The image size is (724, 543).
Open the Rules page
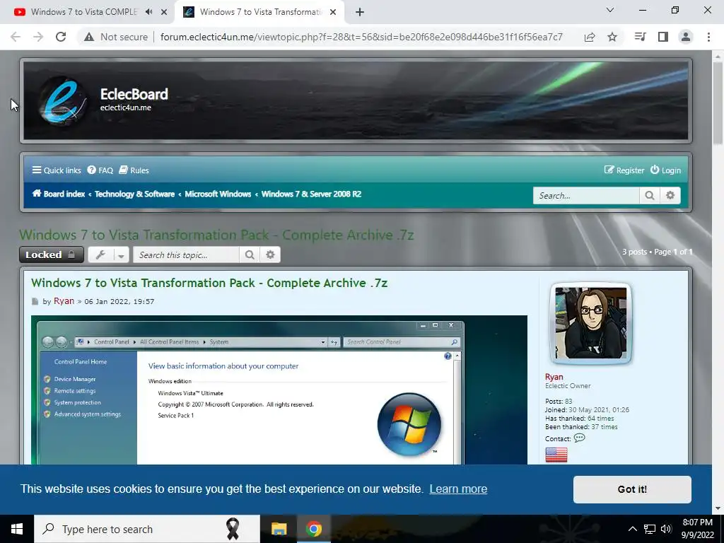(x=134, y=170)
